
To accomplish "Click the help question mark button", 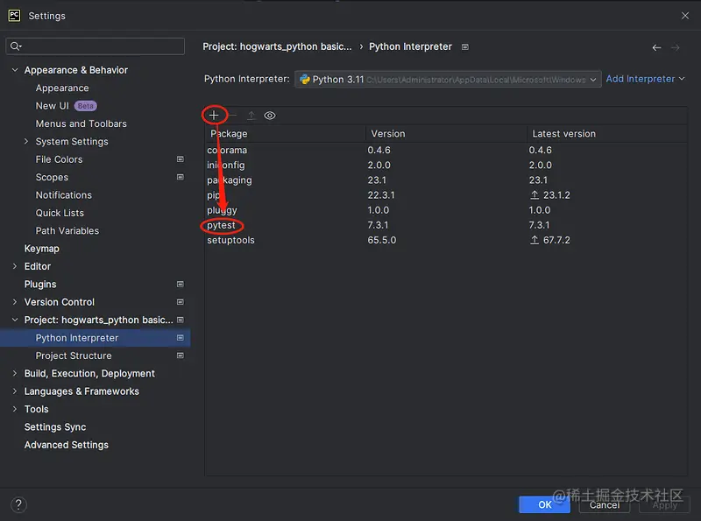I will pyautogui.click(x=18, y=504).
